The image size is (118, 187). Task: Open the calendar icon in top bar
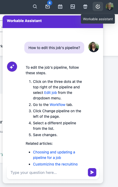click(60, 7)
